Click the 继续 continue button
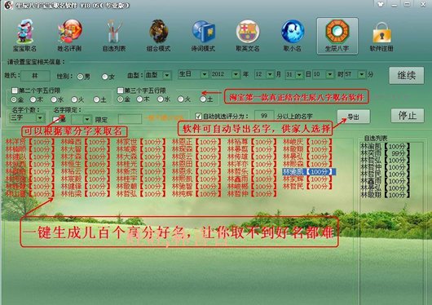Viewport: 432px width, 305px height. tap(407, 75)
